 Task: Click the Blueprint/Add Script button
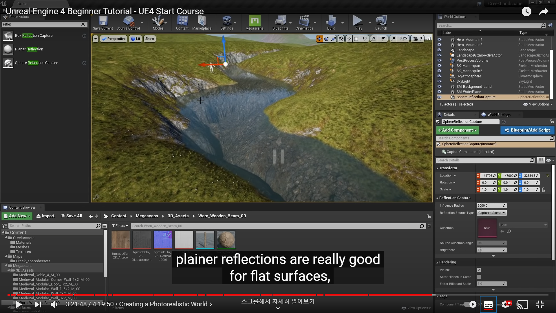(527, 130)
